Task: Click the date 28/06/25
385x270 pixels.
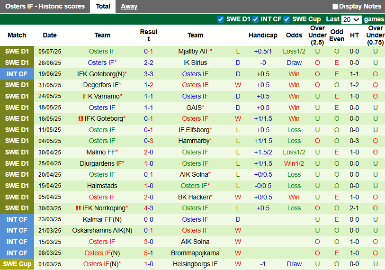Action: coord(50,63)
